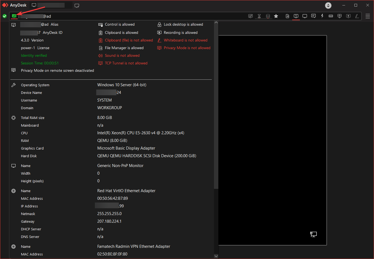The height and width of the screenshot is (259, 374).
Task: Click the Session Time counter
Action: [40, 63]
